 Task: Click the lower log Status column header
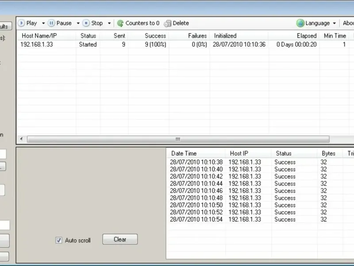(x=294, y=153)
